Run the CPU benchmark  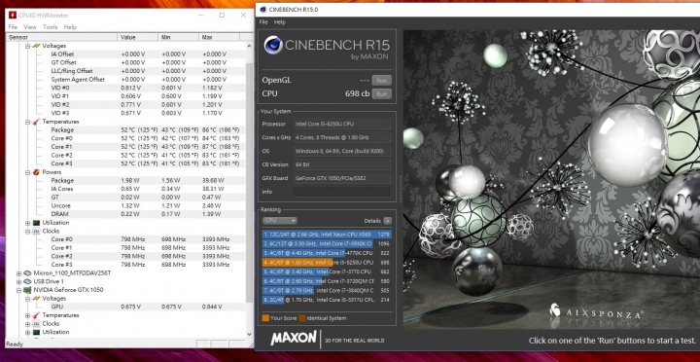pos(382,93)
